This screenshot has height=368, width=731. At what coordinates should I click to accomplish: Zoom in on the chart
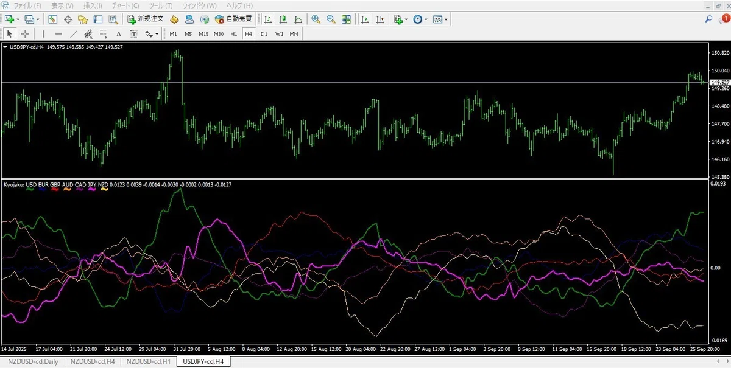click(316, 19)
